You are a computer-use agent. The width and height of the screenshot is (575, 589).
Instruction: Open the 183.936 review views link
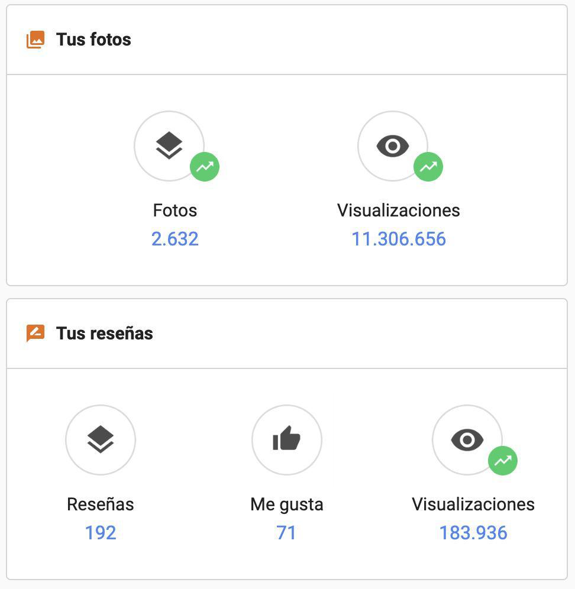click(x=473, y=533)
